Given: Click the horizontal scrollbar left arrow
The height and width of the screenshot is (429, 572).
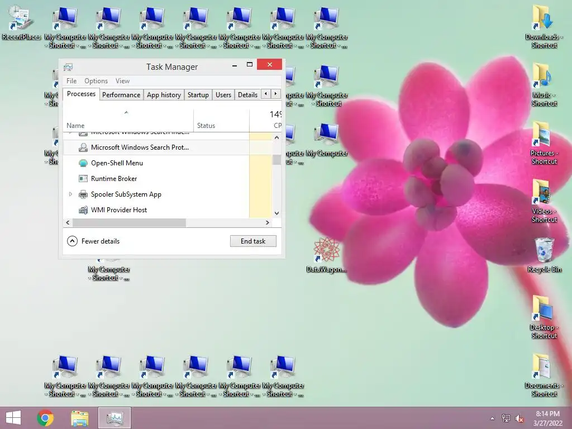Looking at the screenshot, I should coord(68,222).
